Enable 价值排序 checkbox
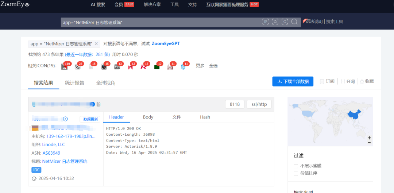 pyautogui.click(x=296, y=174)
